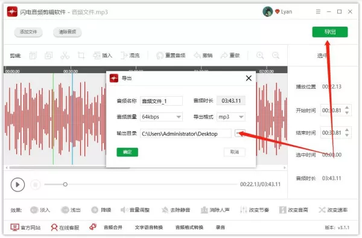
Task: Click the blue marker line on the waveform
Action: 72,119
